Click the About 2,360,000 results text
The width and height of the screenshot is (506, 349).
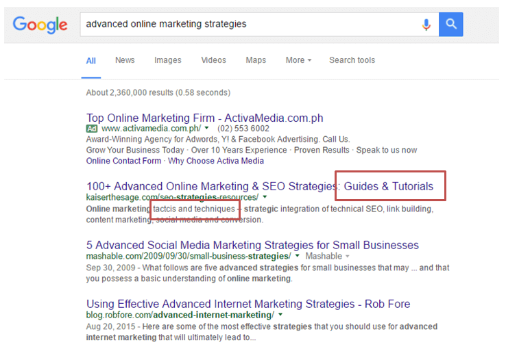click(158, 92)
